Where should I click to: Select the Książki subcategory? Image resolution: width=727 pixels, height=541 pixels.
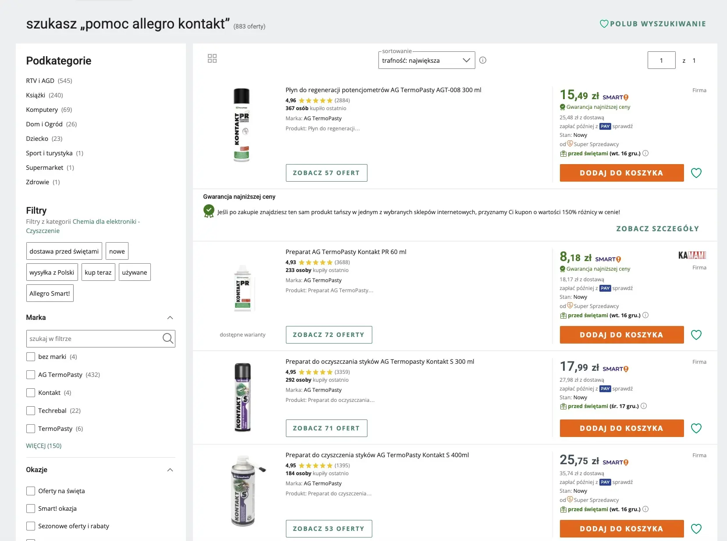[x=36, y=95]
